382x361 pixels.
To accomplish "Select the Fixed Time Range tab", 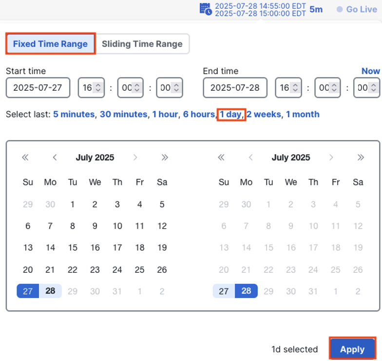I will [51, 44].
